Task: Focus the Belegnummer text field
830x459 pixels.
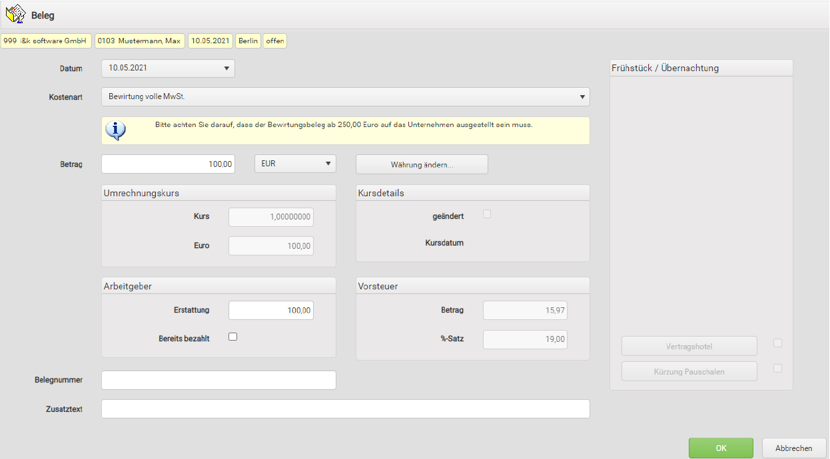Action: point(218,380)
